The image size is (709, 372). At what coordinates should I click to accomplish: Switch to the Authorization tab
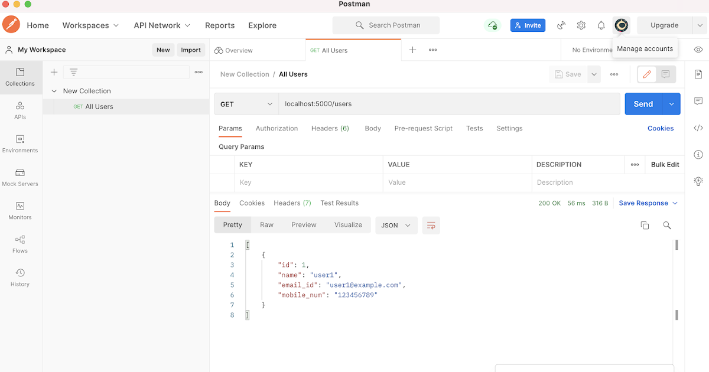pyautogui.click(x=277, y=128)
